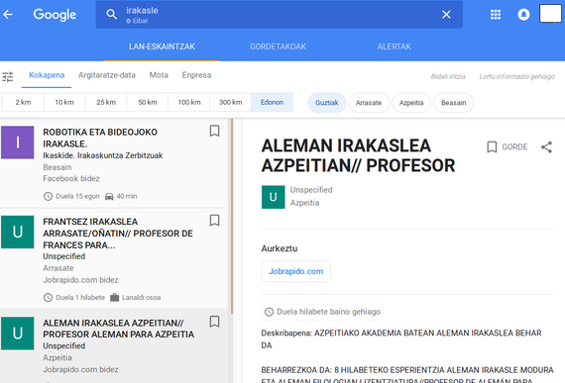Viewport: 565px width, 383px height.
Task: Click 'Duela 15 egun' posting time
Action: pyautogui.click(x=71, y=196)
